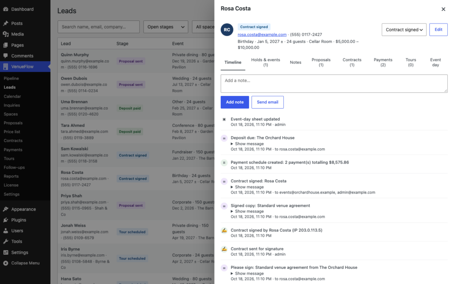Click Uma Brennan's Deposit paid badge
454x284 pixels.
tap(130, 108)
